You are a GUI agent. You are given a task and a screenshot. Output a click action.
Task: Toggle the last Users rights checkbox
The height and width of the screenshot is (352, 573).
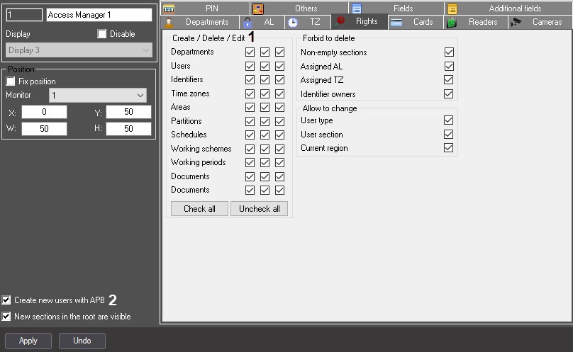coord(280,66)
